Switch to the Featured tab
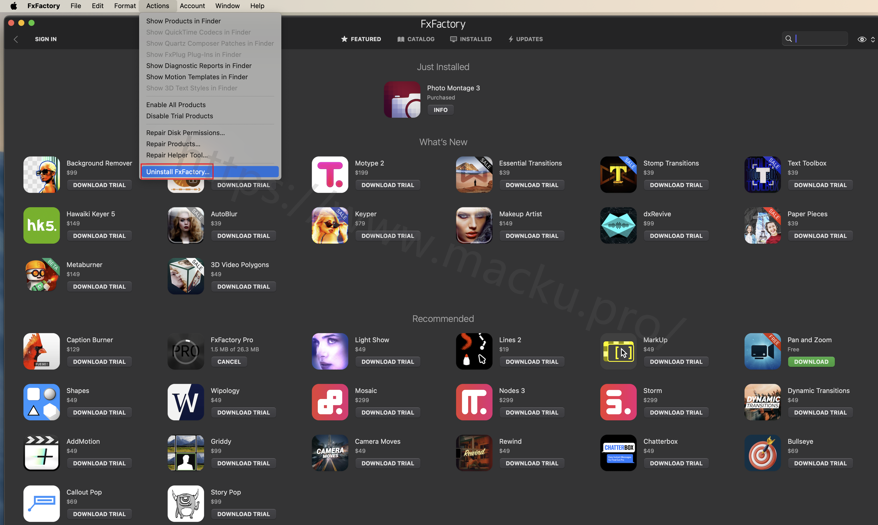The width and height of the screenshot is (878, 525). click(x=361, y=39)
